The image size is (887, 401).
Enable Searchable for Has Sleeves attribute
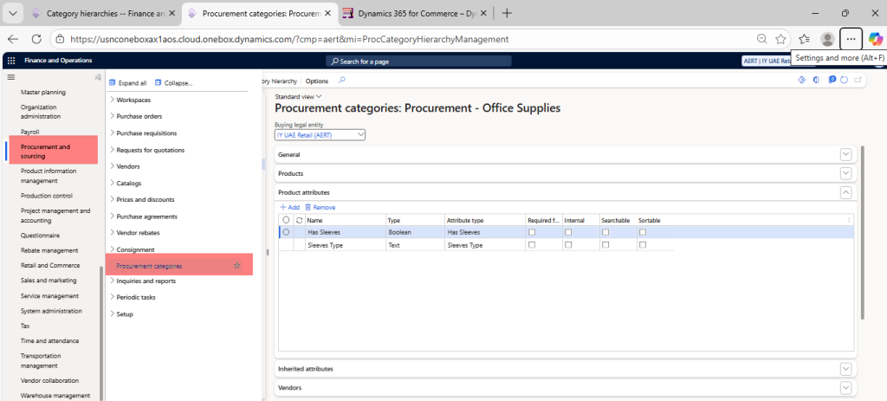click(x=605, y=232)
